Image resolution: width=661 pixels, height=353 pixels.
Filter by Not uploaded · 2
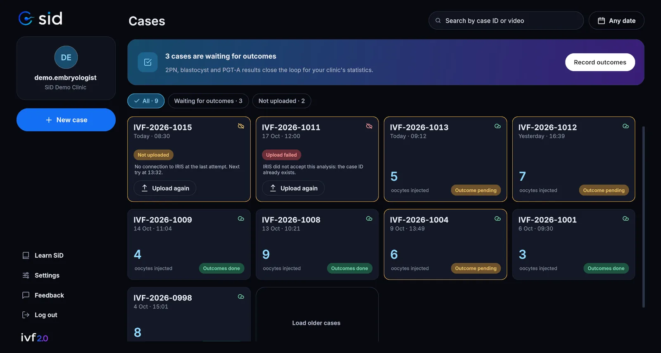click(282, 101)
